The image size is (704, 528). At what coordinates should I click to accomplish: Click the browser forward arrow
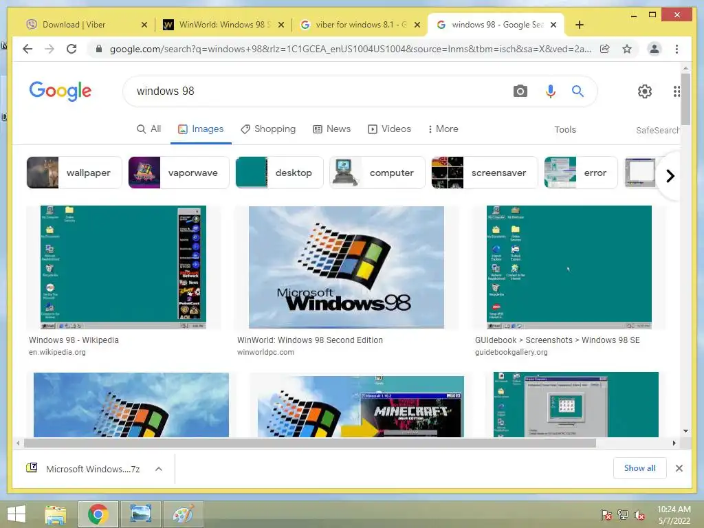tap(49, 49)
